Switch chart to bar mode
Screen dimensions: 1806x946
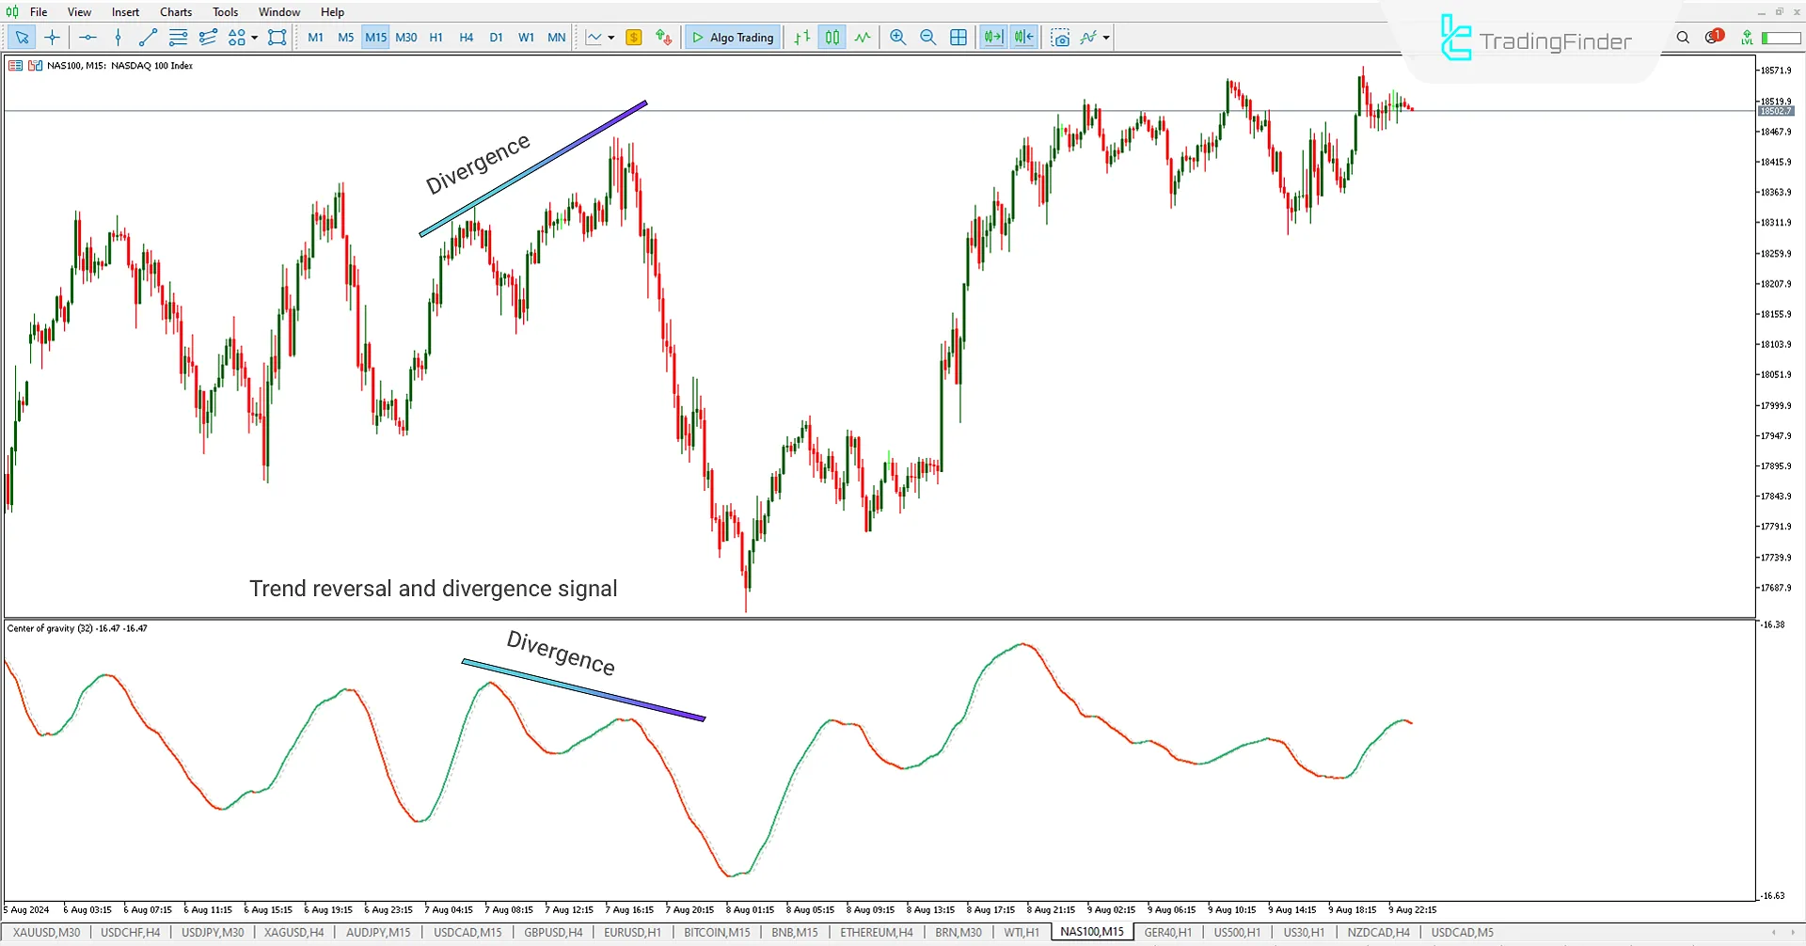tap(800, 38)
